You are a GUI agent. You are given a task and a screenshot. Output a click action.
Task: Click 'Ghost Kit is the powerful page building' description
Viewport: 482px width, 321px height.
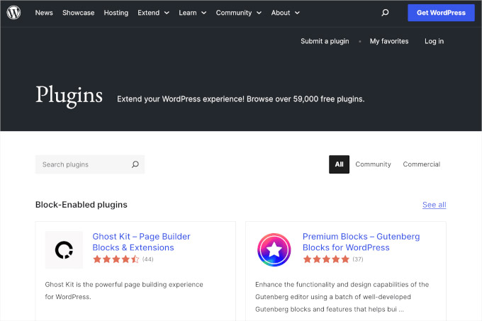click(x=124, y=291)
